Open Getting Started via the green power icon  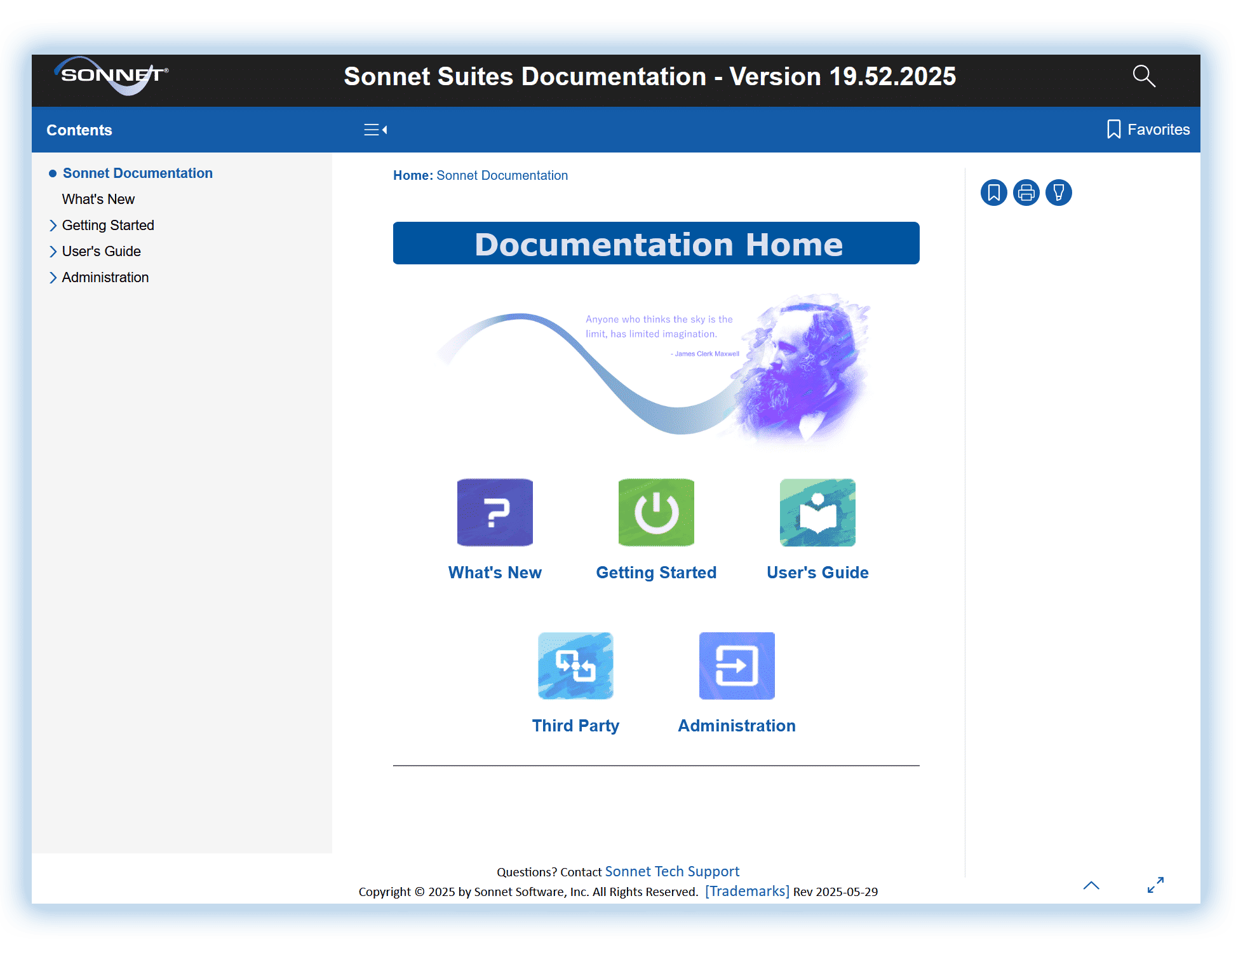[x=655, y=512]
